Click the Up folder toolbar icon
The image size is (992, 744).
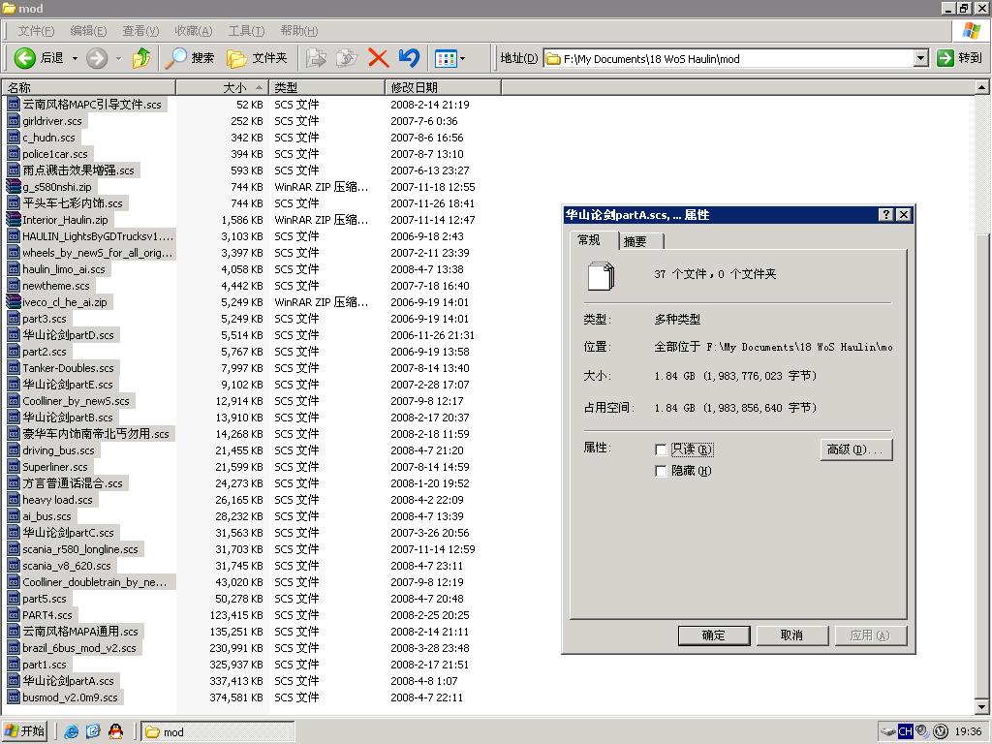pyautogui.click(x=141, y=58)
